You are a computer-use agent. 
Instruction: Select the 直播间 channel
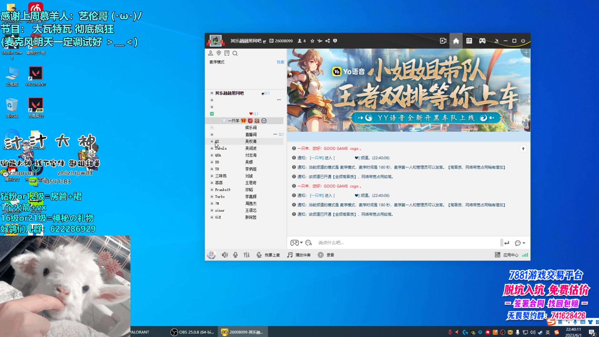251,134
